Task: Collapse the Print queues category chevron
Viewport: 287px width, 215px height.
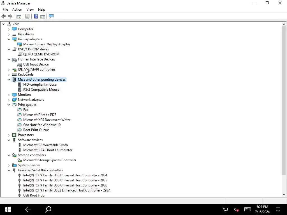Action: click(x=9, y=105)
